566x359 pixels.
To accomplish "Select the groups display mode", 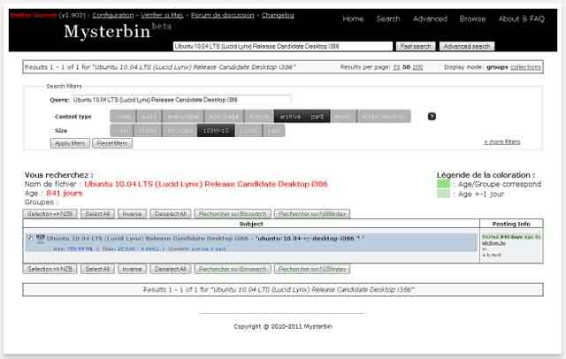I will [x=497, y=67].
